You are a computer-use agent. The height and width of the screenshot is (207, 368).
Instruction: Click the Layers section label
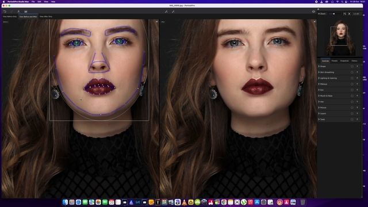click(x=323, y=113)
